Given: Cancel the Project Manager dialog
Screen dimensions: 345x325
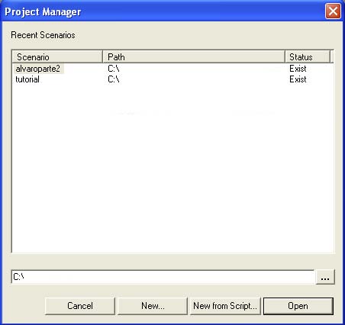Looking at the screenshot, I should pyautogui.click(x=80, y=306).
